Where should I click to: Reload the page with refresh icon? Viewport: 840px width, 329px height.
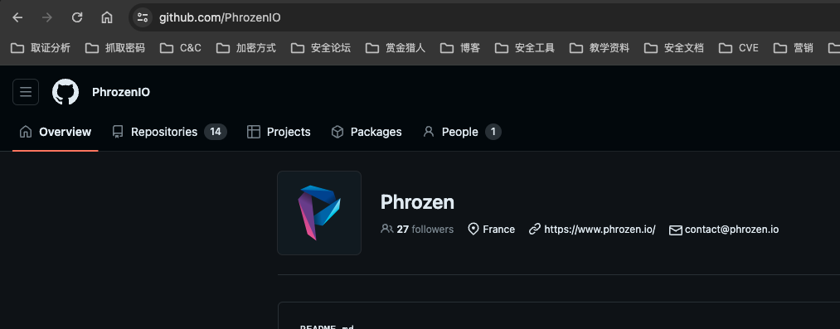[77, 17]
